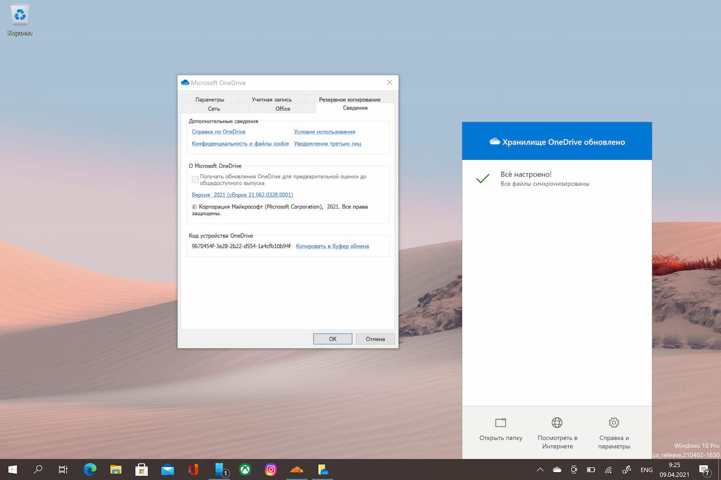721x480 pixels.
Task: Open Instagram from the taskbar
Action: point(271,469)
